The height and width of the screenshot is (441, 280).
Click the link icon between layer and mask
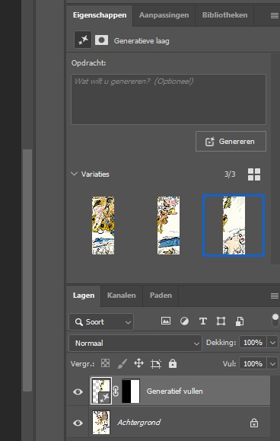point(116,391)
